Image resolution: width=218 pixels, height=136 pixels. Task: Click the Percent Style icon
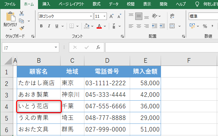[x=205, y=26]
